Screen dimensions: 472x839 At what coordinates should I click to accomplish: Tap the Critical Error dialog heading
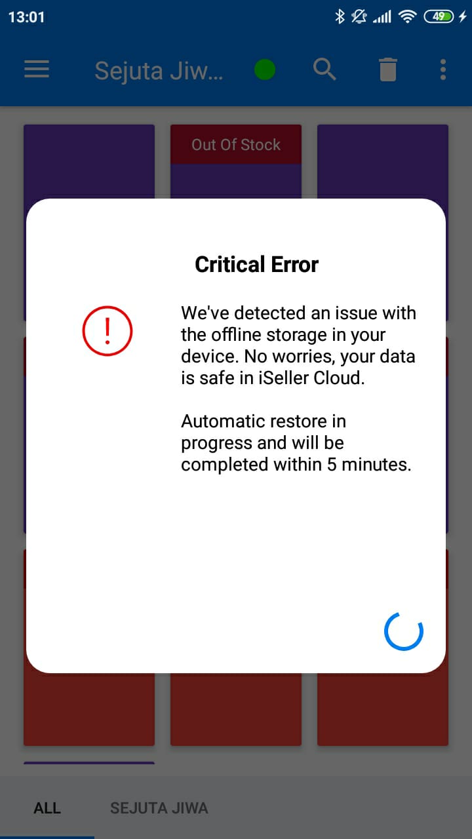pyautogui.click(x=257, y=264)
